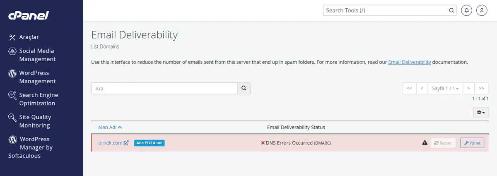Go to last page with >> button

click(481, 88)
